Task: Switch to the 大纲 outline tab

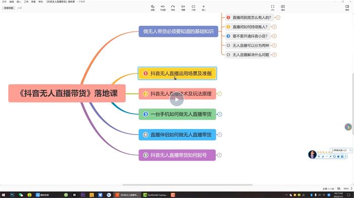Action: tap(19, 8)
